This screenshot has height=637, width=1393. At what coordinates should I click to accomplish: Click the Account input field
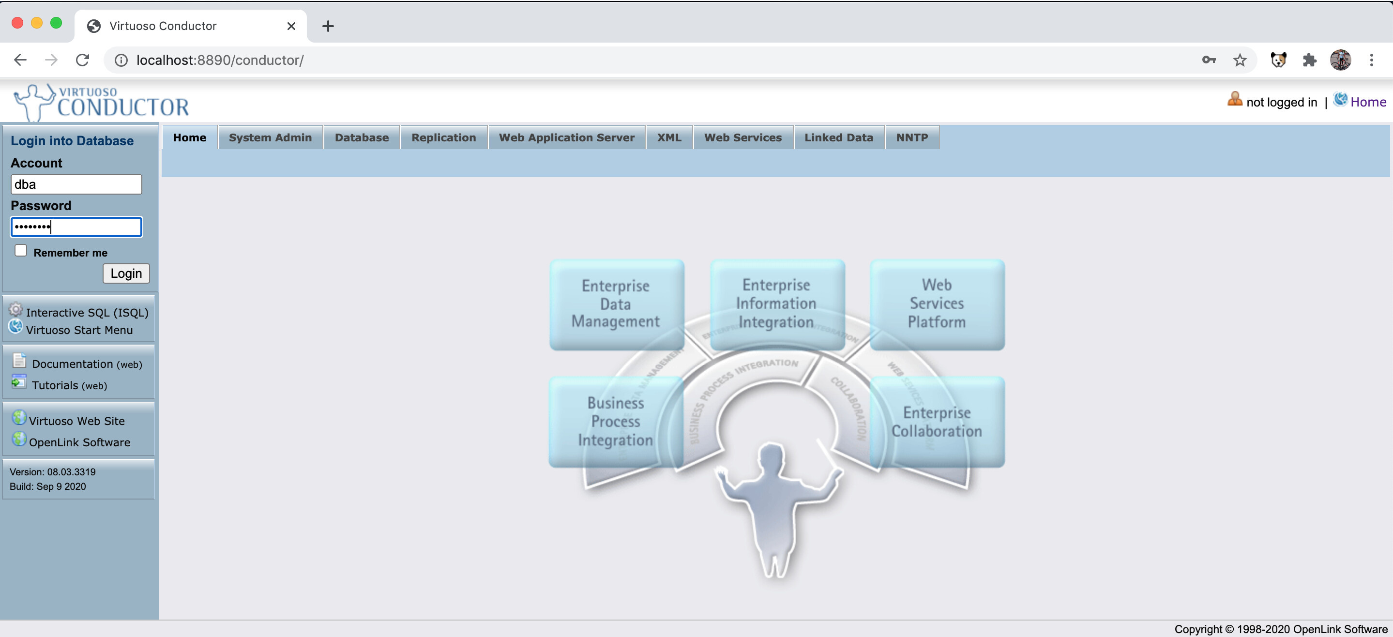pos(76,185)
